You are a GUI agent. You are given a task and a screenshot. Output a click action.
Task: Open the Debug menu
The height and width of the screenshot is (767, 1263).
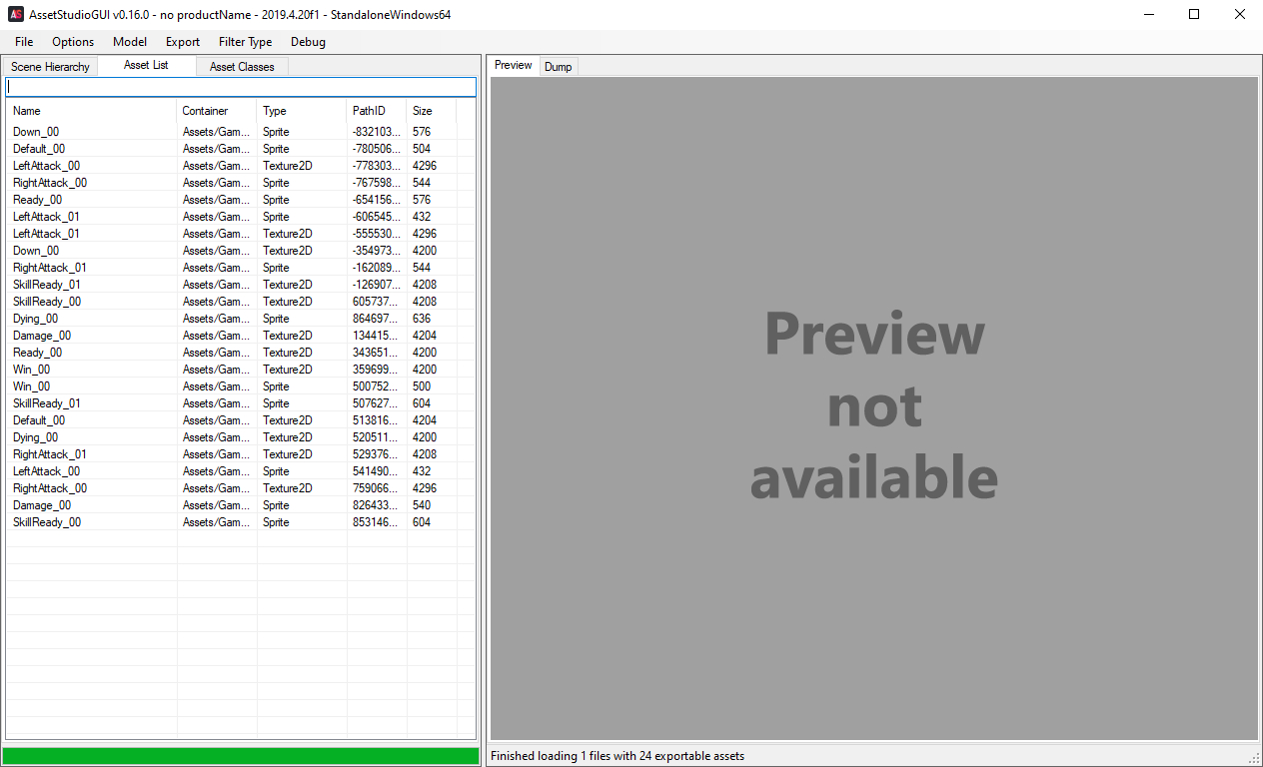pos(308,42)
